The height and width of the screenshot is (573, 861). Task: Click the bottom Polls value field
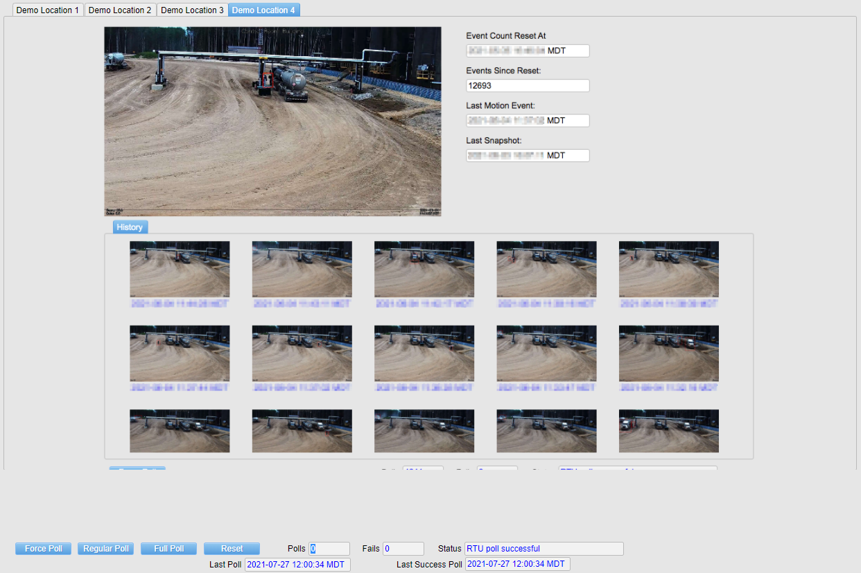[329, 549]
